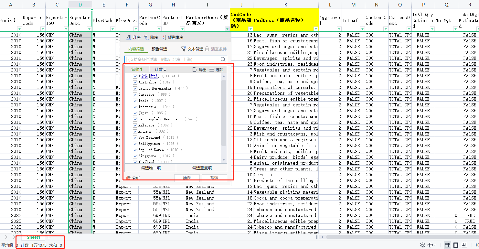Toggle the select-all checkbox at list top
This screenshot has width=479, height=249.
[x=135, y=76]
